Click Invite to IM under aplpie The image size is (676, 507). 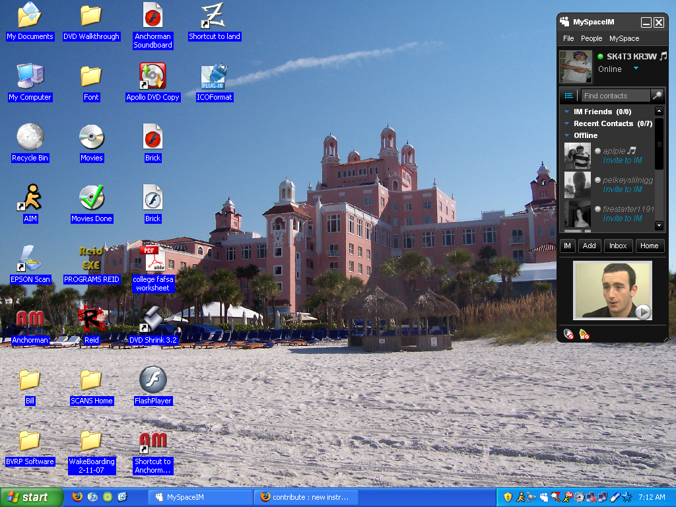(621, 160)
